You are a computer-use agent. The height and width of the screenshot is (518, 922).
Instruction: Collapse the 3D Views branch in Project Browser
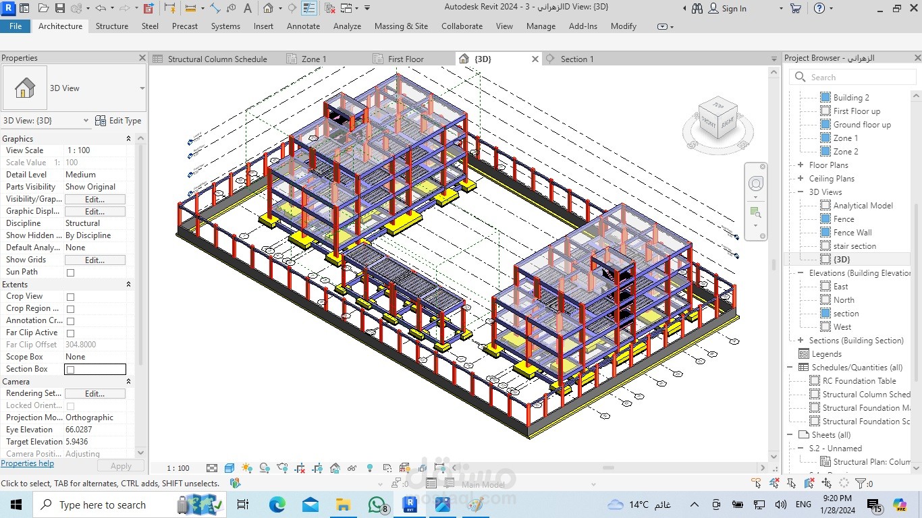800,192
